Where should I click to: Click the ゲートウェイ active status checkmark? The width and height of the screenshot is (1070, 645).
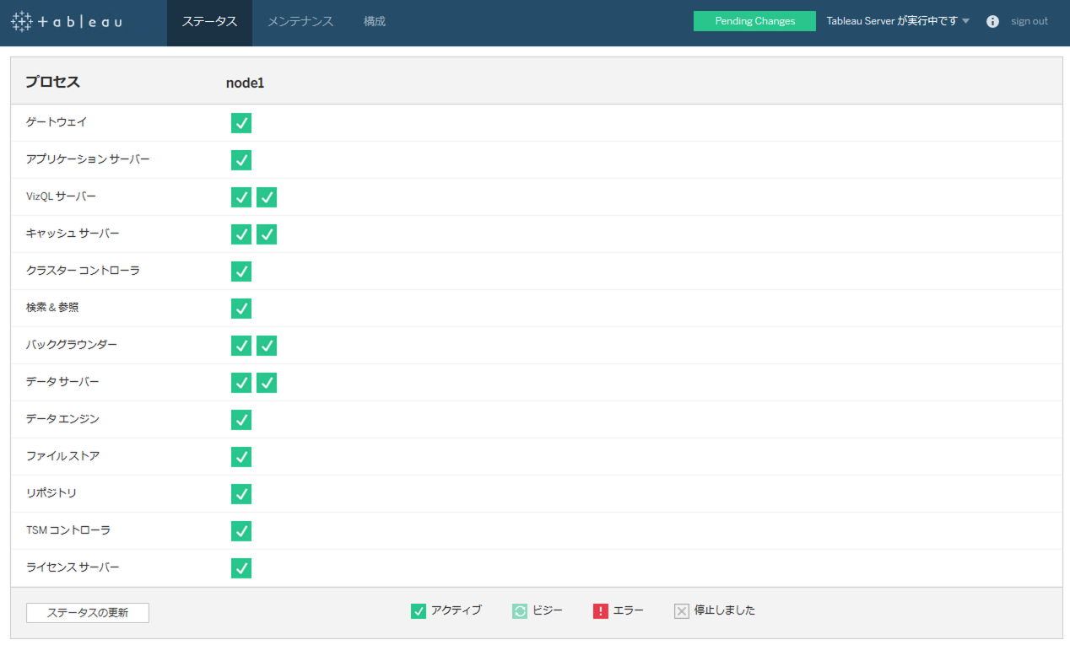click(241, 122)
